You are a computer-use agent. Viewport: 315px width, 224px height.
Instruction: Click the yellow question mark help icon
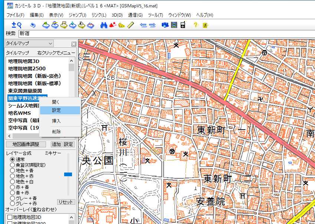196,25
